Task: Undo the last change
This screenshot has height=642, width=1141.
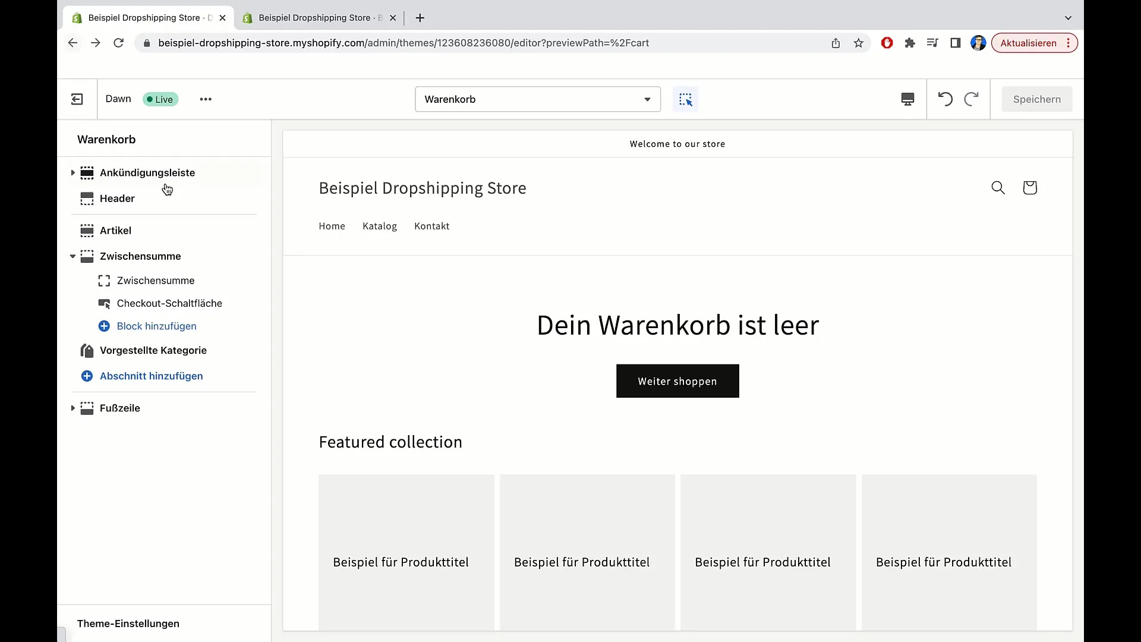Action: [945, 99]
